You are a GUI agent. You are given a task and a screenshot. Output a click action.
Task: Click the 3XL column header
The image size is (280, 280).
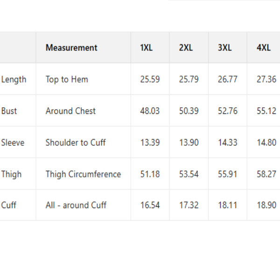[x=224, y=48]
